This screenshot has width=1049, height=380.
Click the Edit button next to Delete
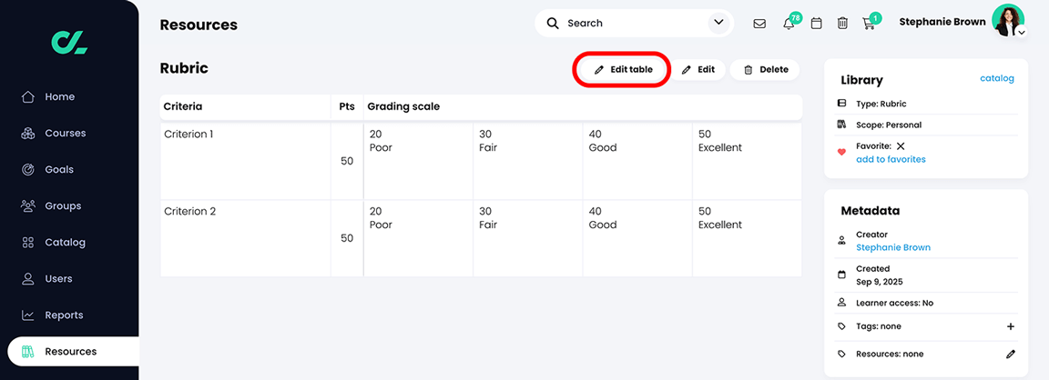click(x=698, y=69)
